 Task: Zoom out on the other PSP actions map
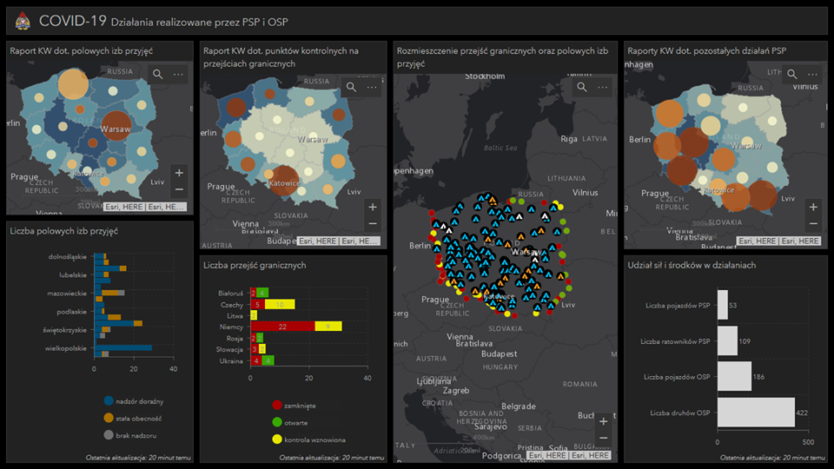point(813,224)
